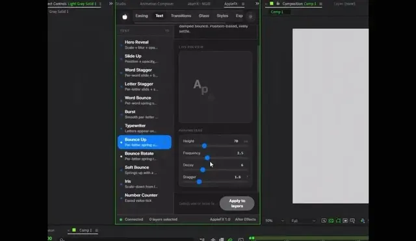
Task: Select the Soft Bounce preset
Action: 144,170
